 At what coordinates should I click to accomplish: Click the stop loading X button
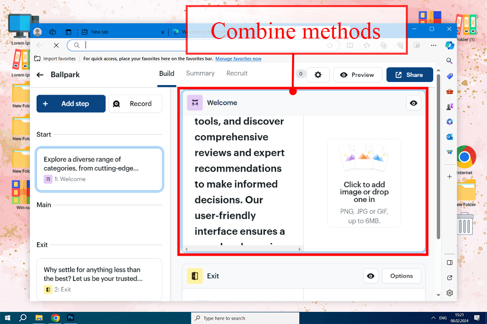click(x=56, y=45)
